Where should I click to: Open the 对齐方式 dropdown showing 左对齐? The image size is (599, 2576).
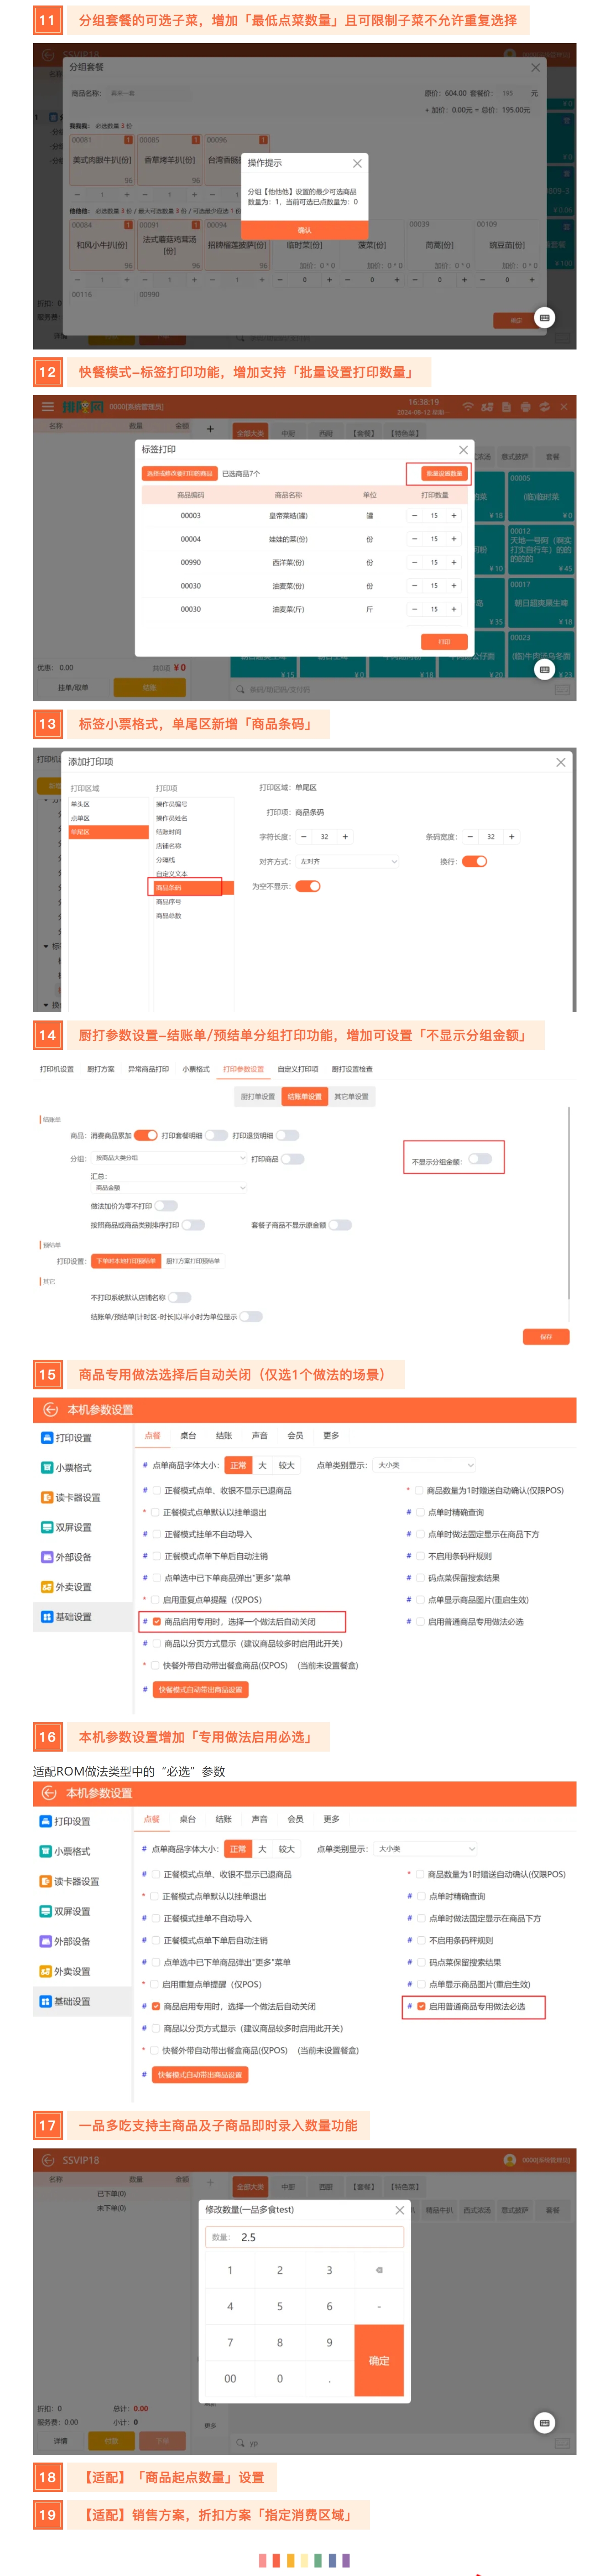pos(348,861)
